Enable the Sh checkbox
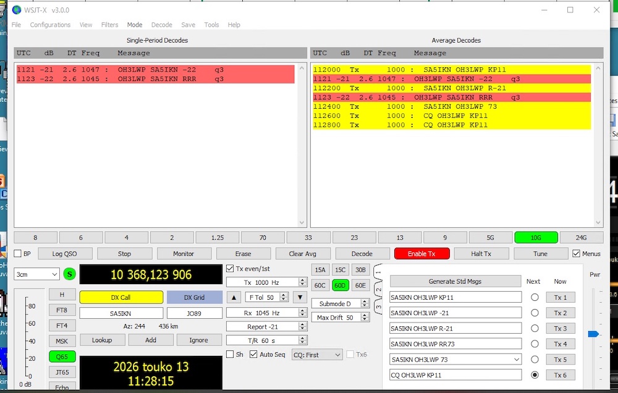 point(230,354)
